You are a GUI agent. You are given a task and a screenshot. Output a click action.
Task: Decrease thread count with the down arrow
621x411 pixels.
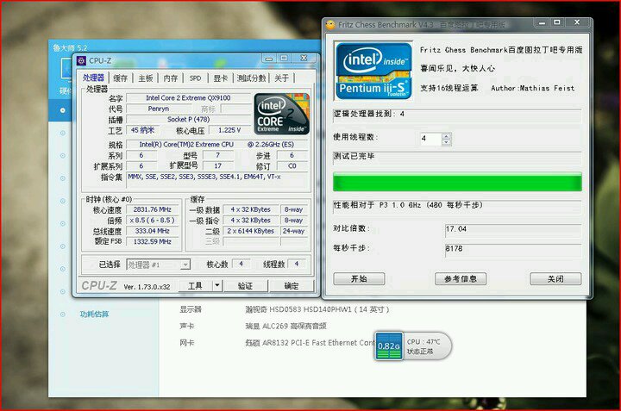coord(447,142)
